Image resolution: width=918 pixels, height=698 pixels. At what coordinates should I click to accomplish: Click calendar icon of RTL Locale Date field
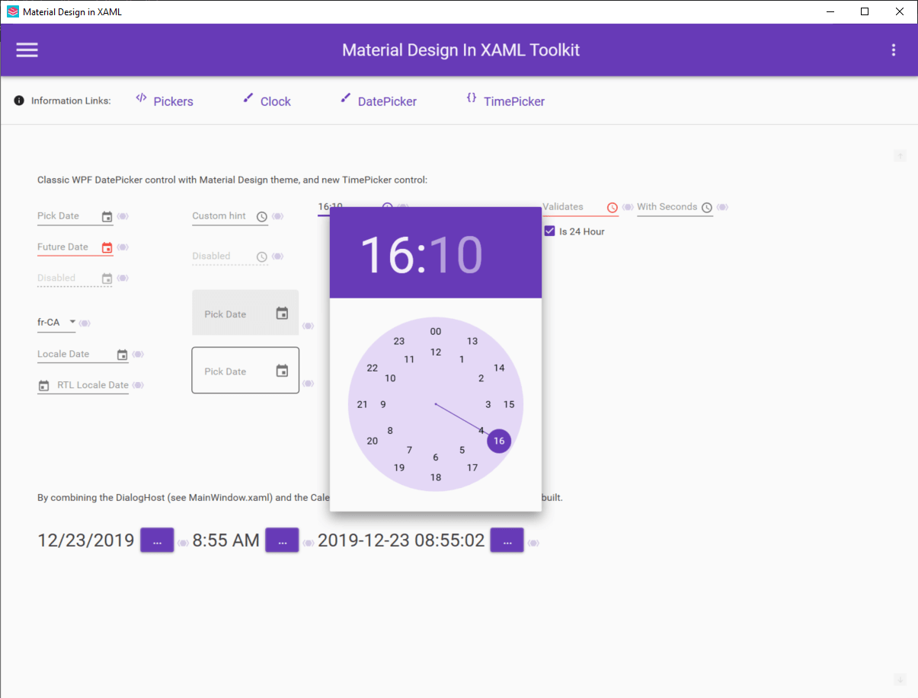point(43,386)
